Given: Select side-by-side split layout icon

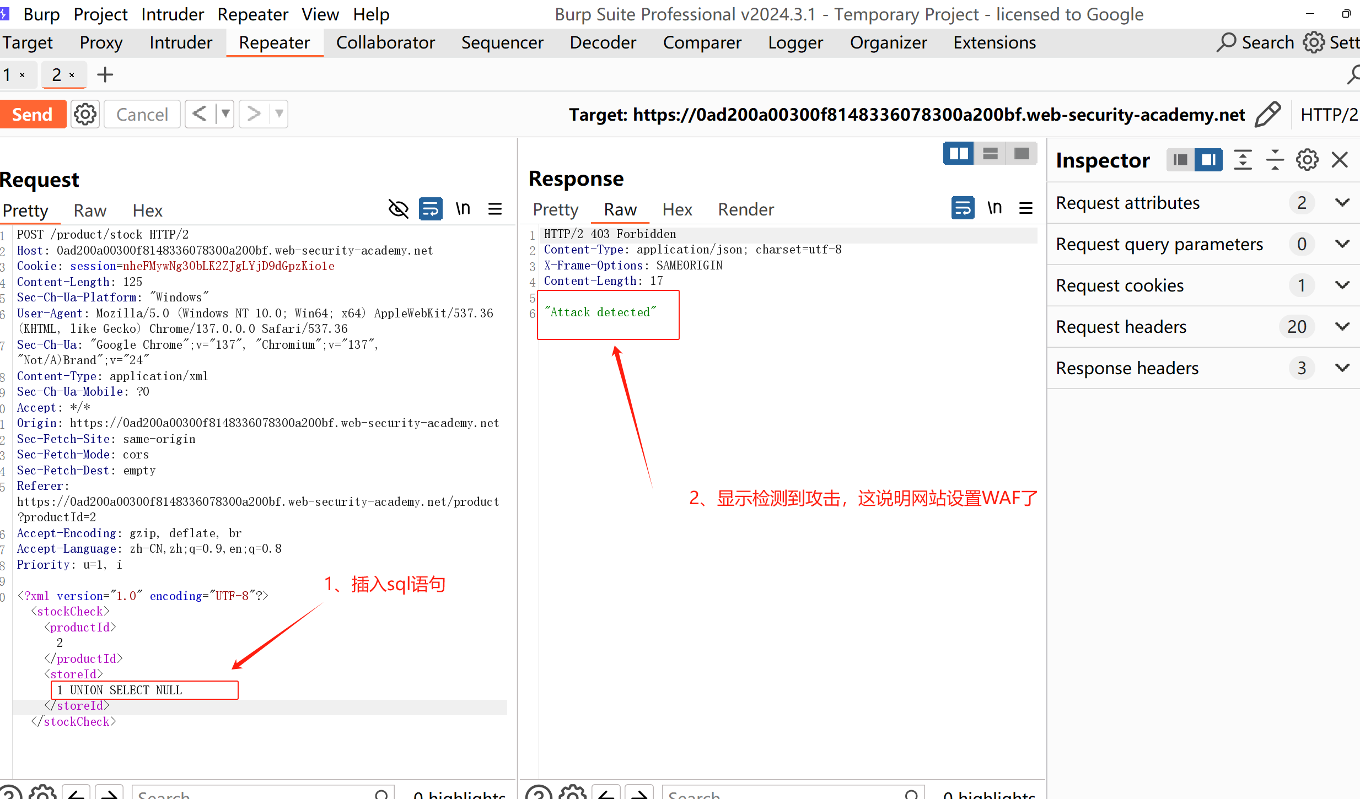Looking at the screenshot, I should 958,154.
